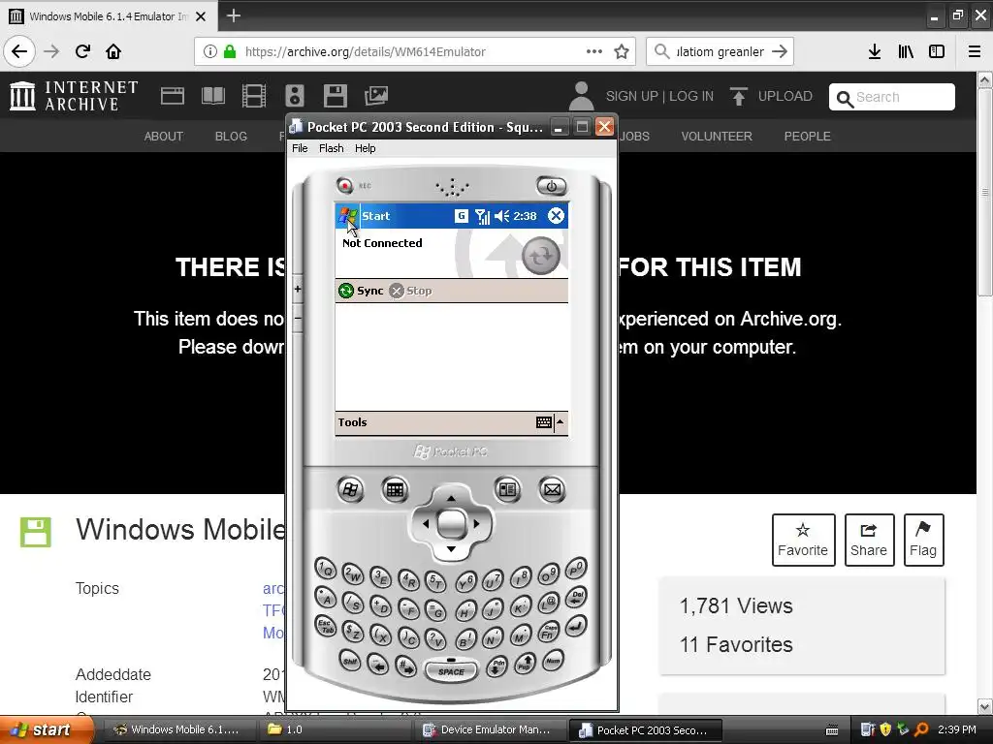The width and height of the screenshot is (993, 744).
Task: Click the D-pad down arrow
Action: point(451,548)
